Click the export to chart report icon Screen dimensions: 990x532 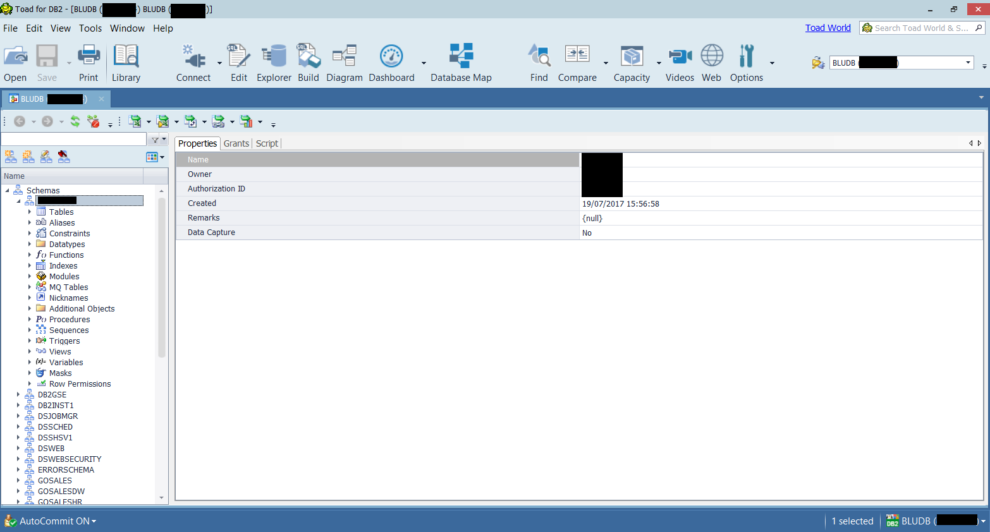click(x=247, y=121)
